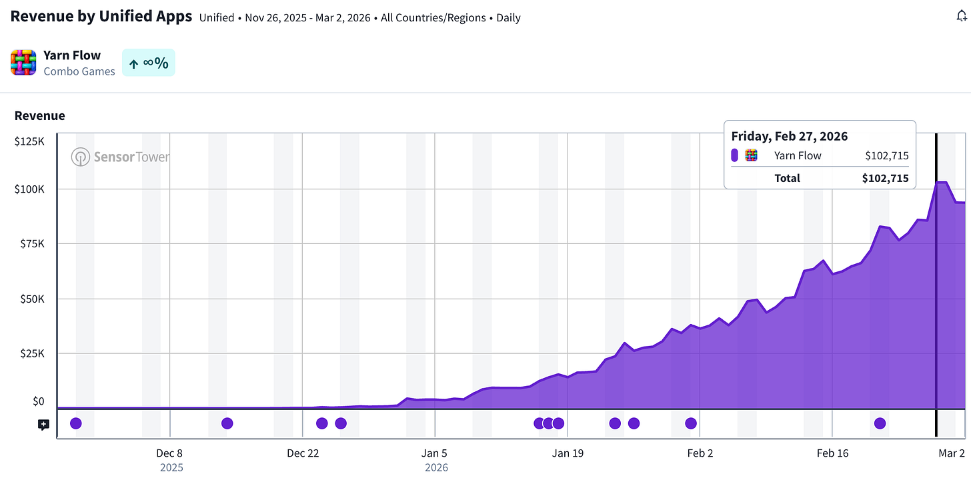Click the Yarn Flow app icon
Viewport: 971px width, 488px height.
pos(23,62)
